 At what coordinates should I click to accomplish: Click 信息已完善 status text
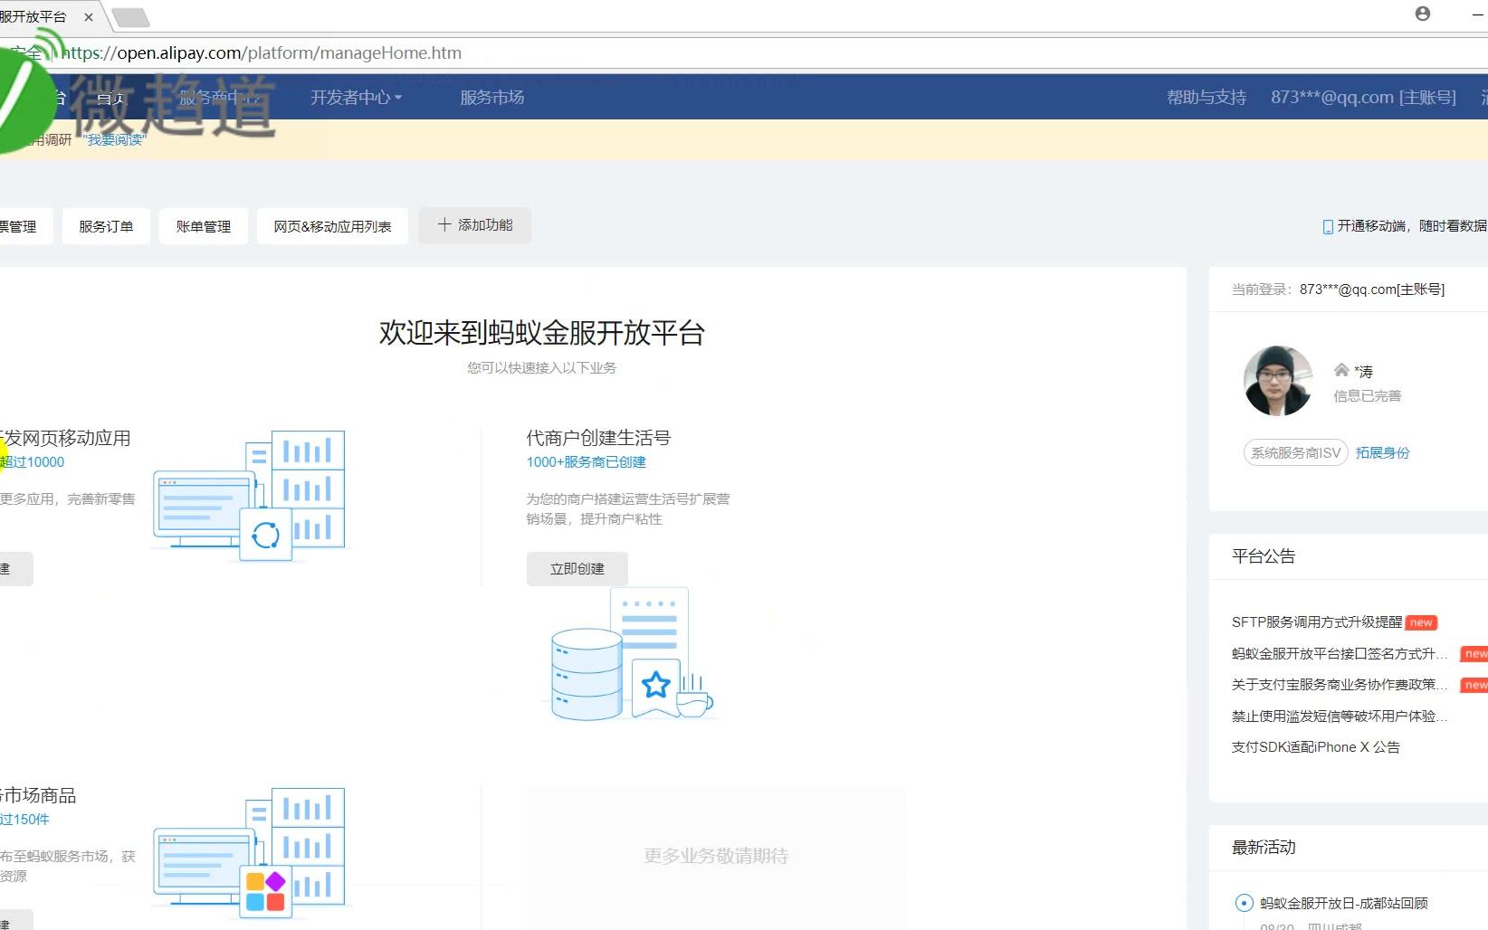pyautogui.click(x=1368, y=396)
